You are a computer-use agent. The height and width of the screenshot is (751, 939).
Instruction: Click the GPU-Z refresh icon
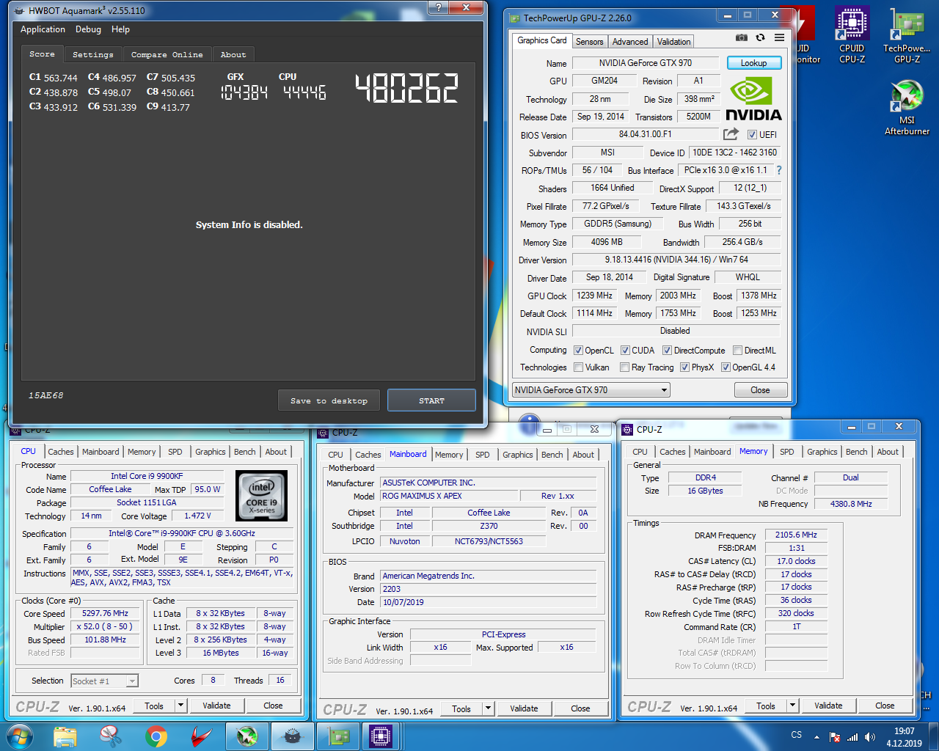point(761,37)
